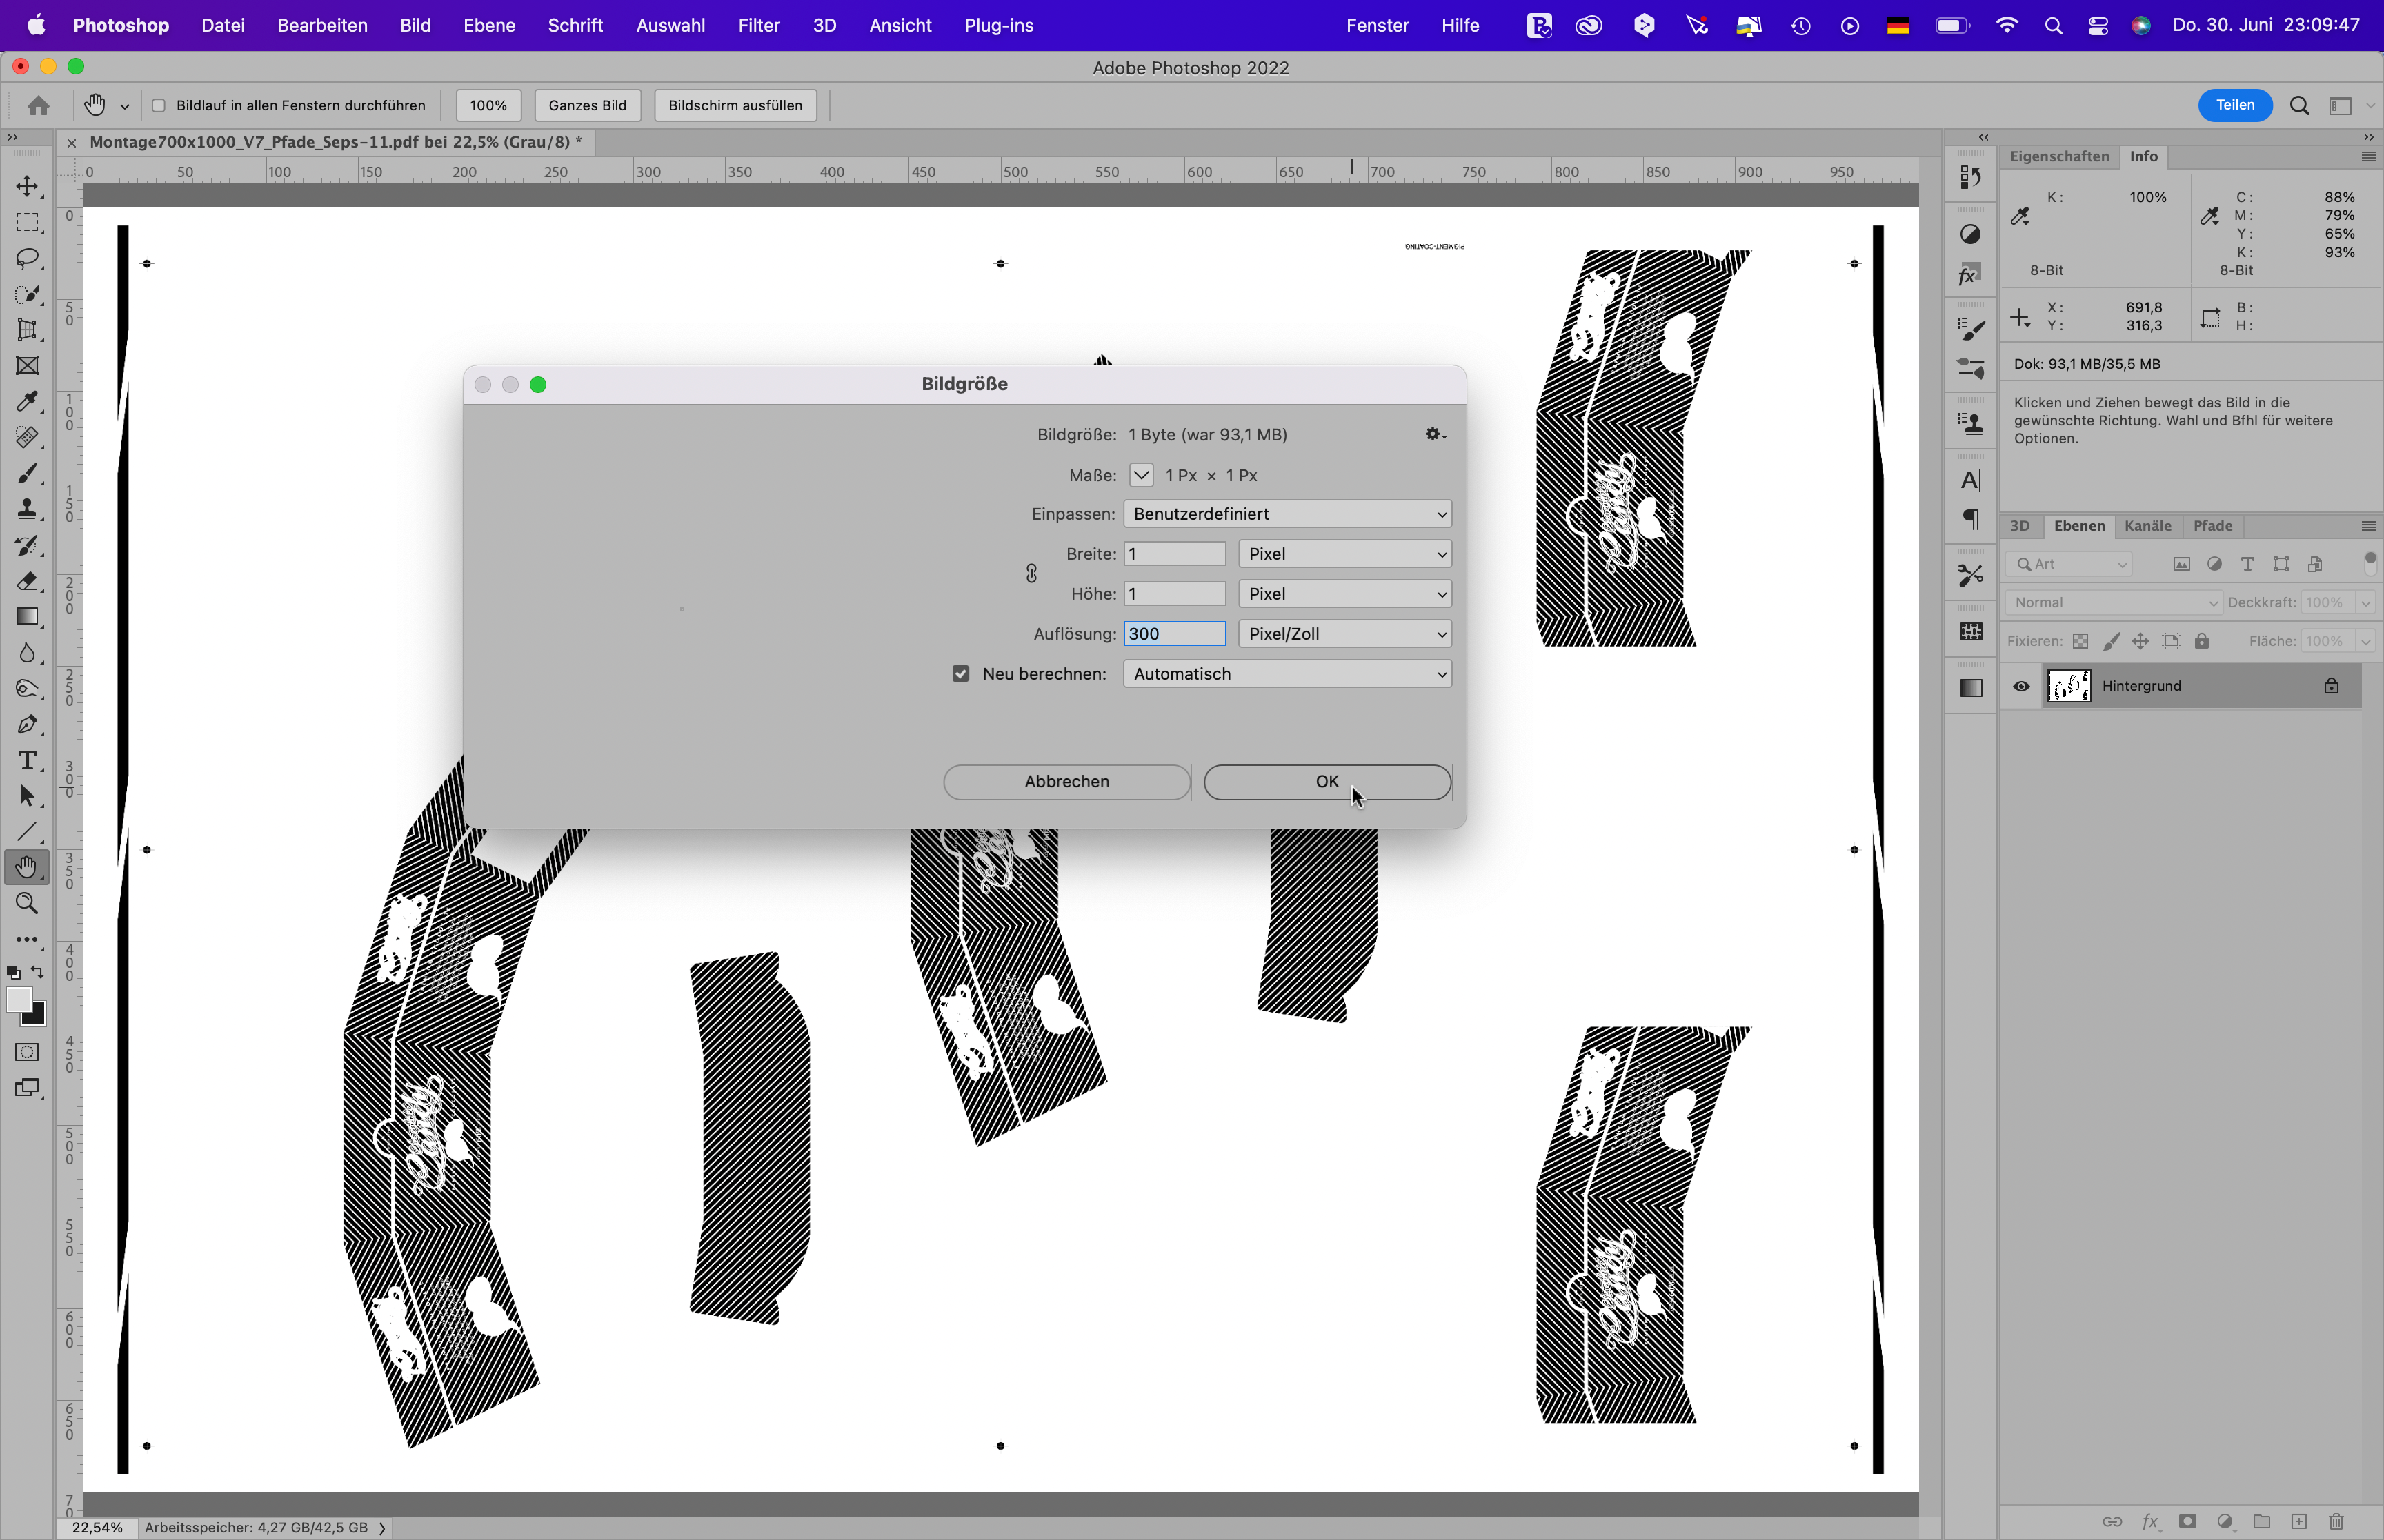Click the background color swatch
This screenshot has height=1540, width=2384.
tap(38, 1018)
